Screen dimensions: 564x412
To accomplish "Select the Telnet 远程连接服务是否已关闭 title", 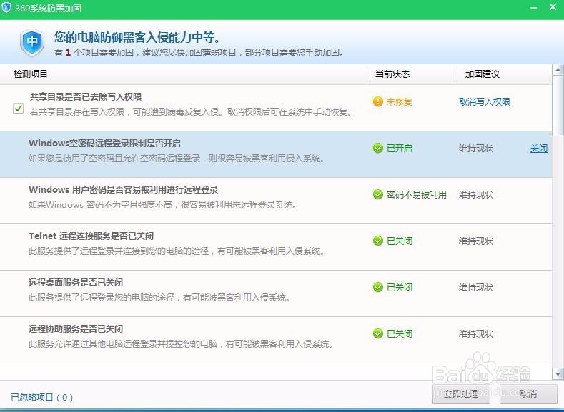I will tap(91, 236).
